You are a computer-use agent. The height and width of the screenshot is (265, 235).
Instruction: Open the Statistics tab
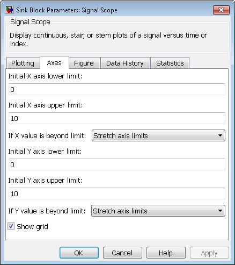coord(170,63)
